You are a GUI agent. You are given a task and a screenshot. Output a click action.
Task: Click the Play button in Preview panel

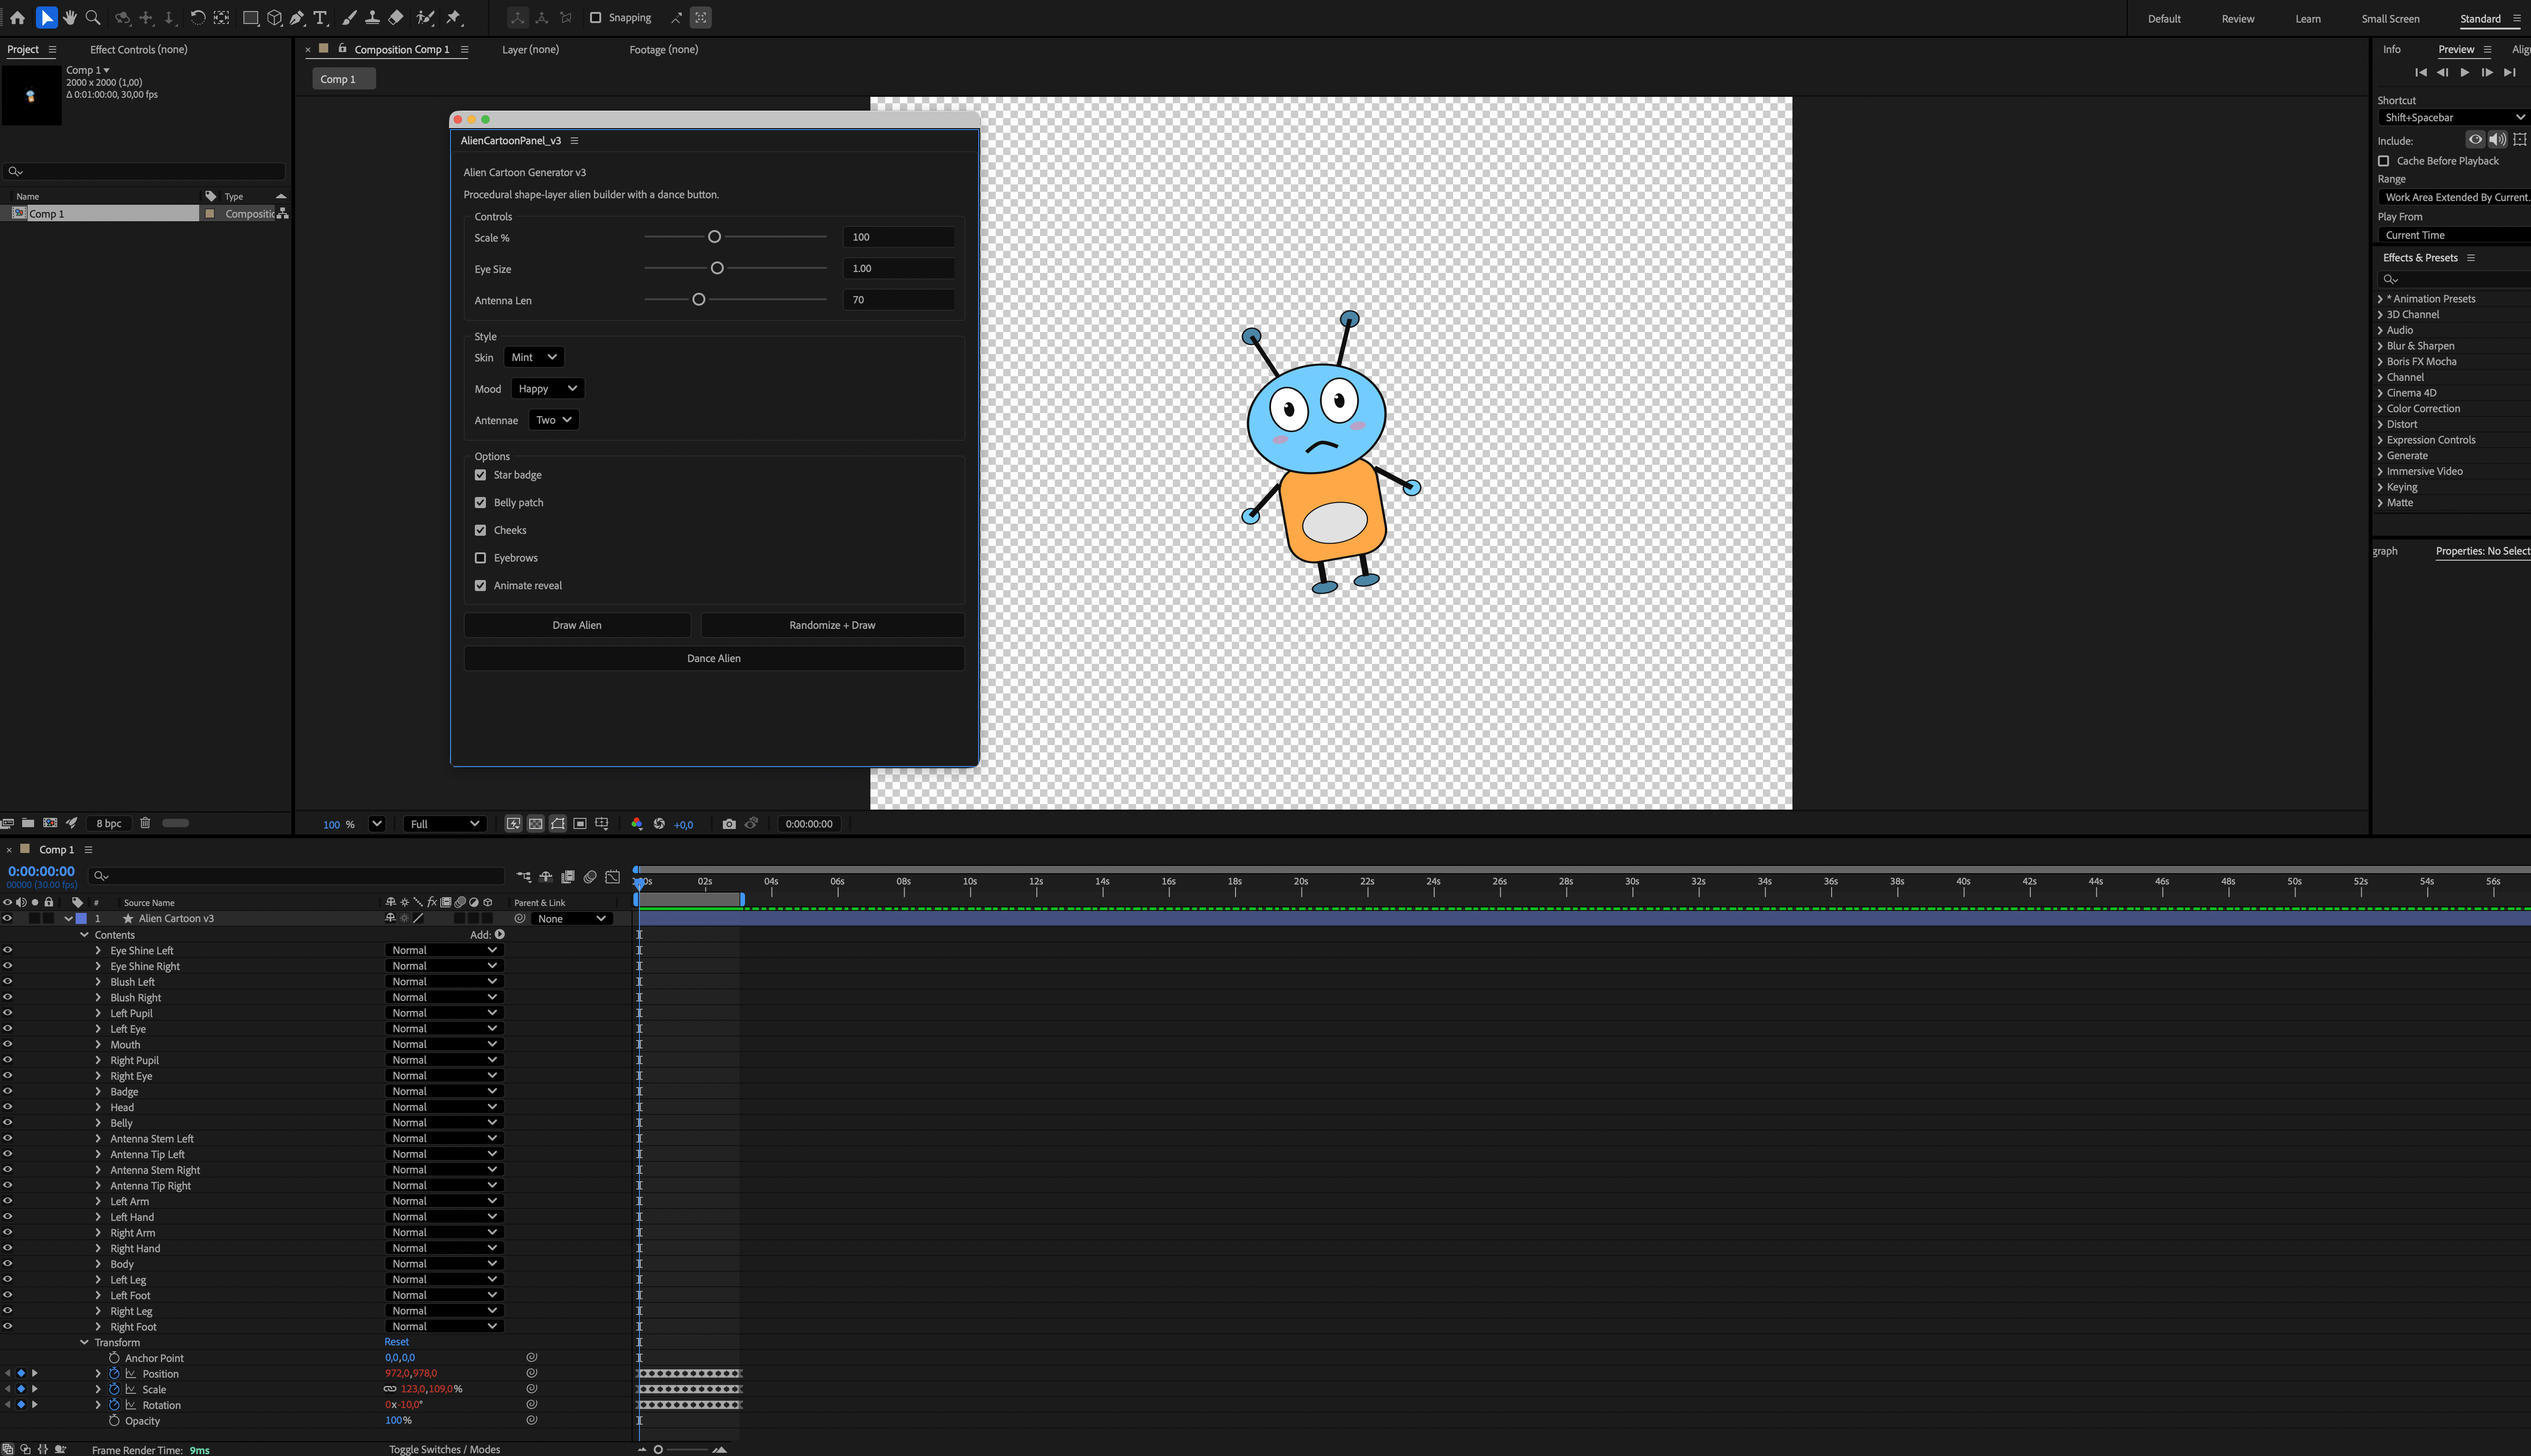point(2464,72)
